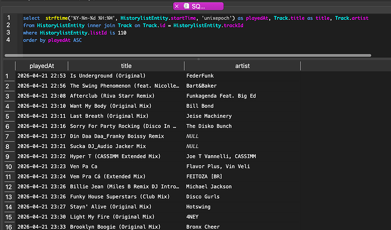Click title cell 'Din Daa Daa_Franky Boissy Remix'
Viewport: 391px width, 230px height.
pyautogui.click(x=126, y=137)
